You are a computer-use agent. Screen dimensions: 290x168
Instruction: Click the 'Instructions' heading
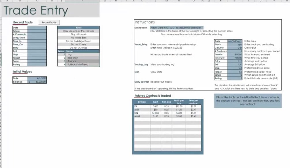click(x=145, y=22)
